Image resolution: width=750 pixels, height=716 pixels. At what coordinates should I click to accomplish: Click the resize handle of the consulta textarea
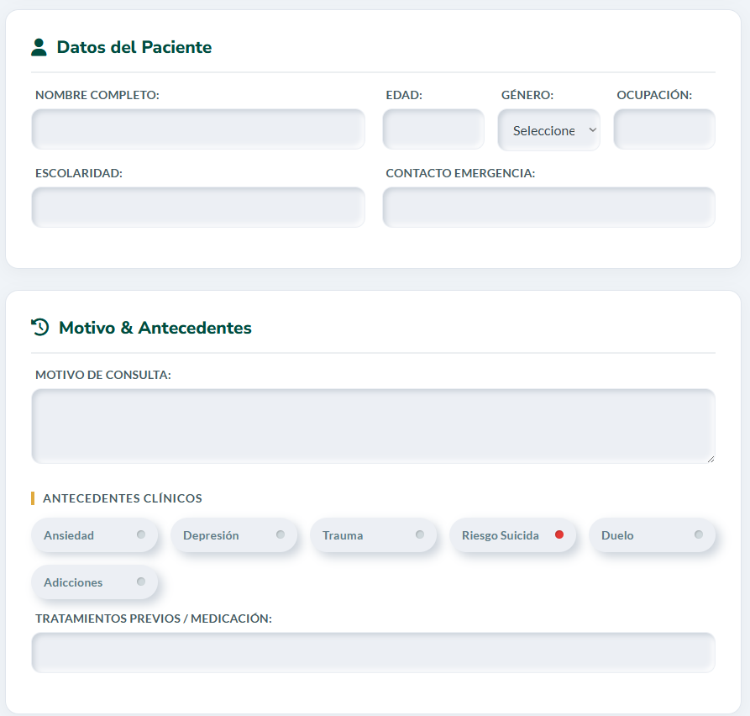pyautogui.click(x=711, y=459)
